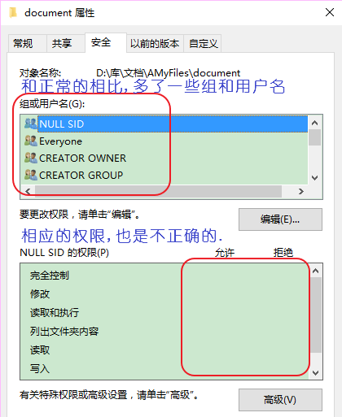342x417 pixels.
Task: Click the 拒绝 column header
Action: pyautogui.click(x=283, y=253)
